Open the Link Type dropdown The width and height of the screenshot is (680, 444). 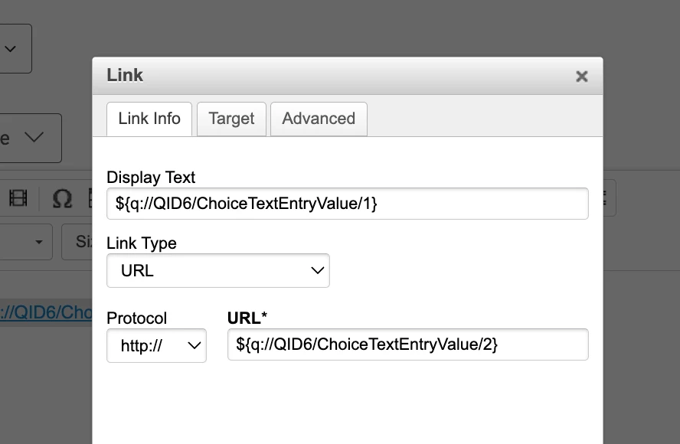pos(218,270)
